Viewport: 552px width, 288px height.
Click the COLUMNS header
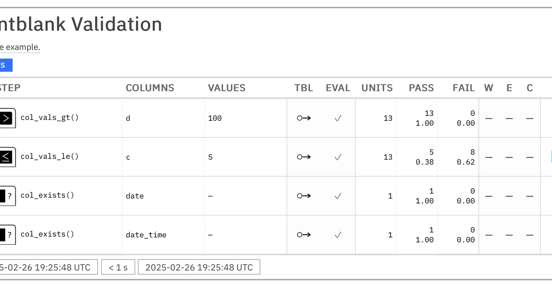tap(150, 88)
